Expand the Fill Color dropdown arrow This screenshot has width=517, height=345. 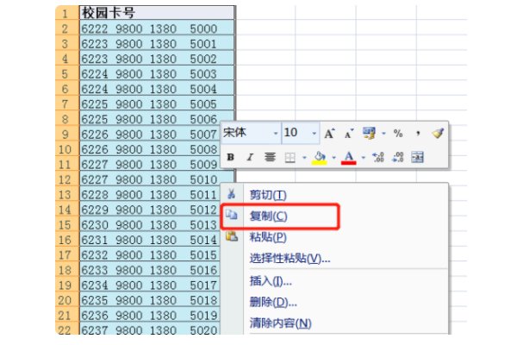point(333,158)
